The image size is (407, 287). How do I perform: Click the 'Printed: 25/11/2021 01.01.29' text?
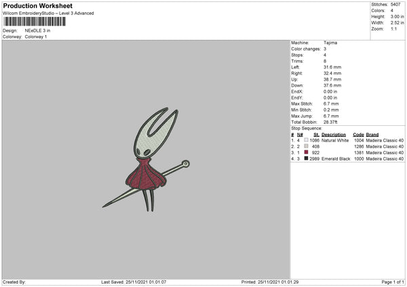[270, 282]
